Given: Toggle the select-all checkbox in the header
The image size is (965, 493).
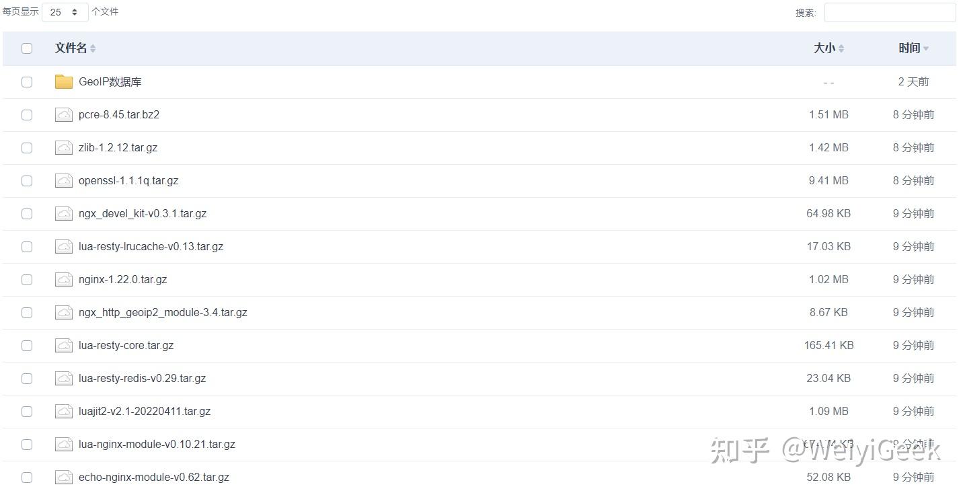Looking at the screenshot, I should tap(27, 48).
